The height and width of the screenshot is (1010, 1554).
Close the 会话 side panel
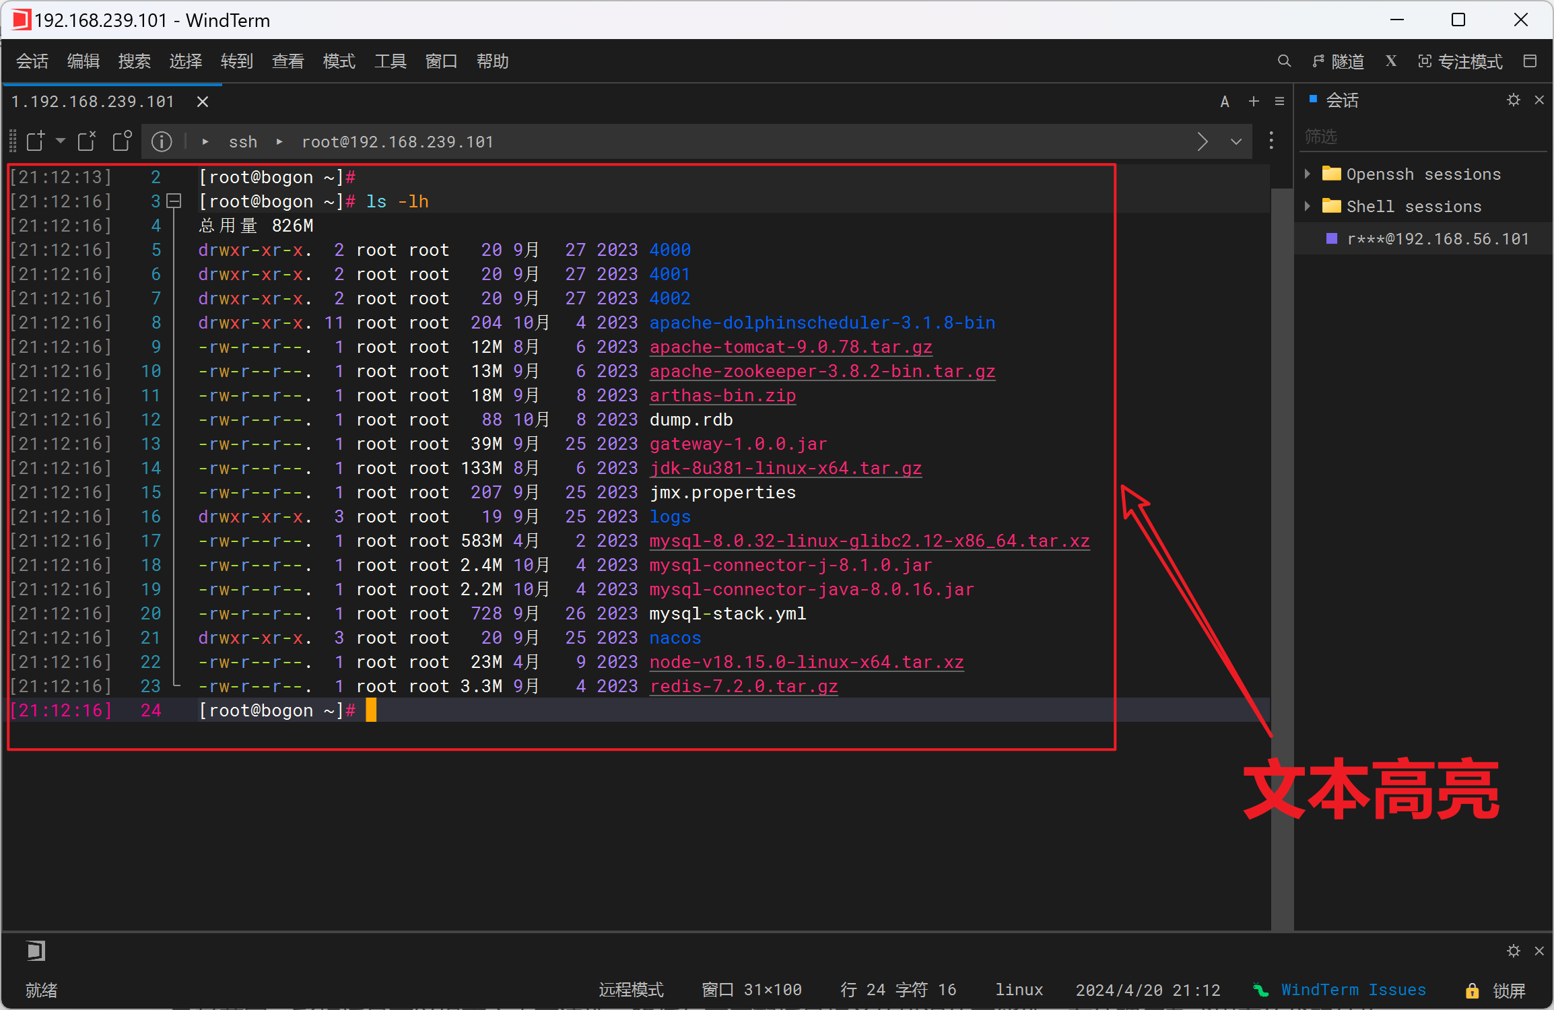click(1539, 100)
